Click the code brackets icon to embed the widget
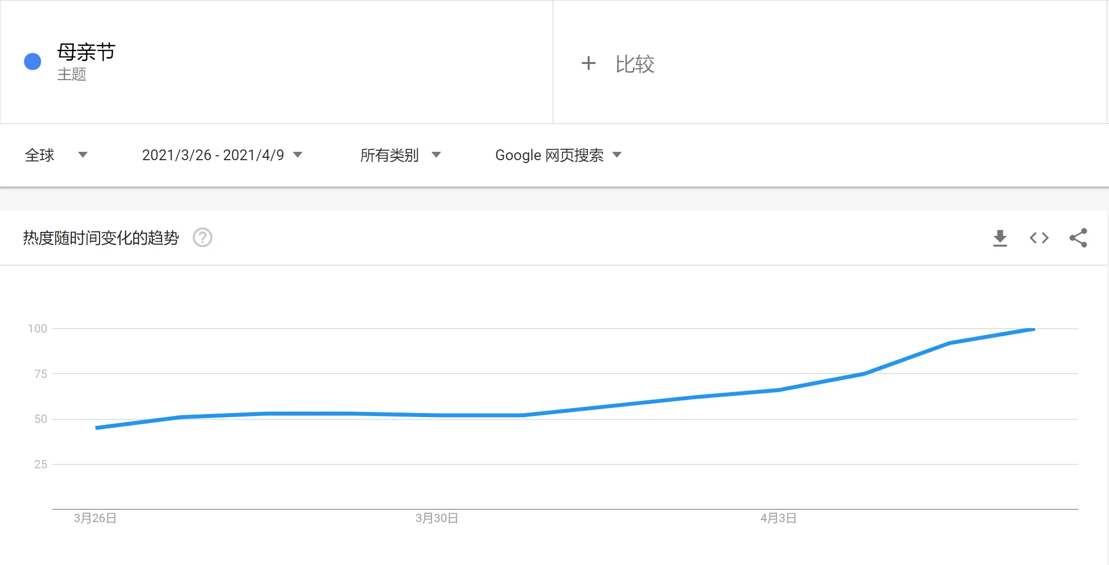Viewport: 1109px width, 565px height. tap(1039, 238)
